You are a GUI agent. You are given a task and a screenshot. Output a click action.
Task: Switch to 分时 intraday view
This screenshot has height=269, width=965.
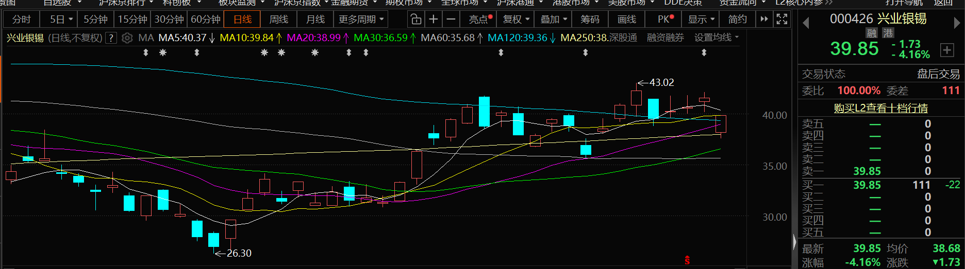pos(22,20)
